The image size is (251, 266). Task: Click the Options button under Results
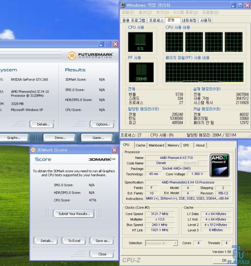tap(103, 124)
